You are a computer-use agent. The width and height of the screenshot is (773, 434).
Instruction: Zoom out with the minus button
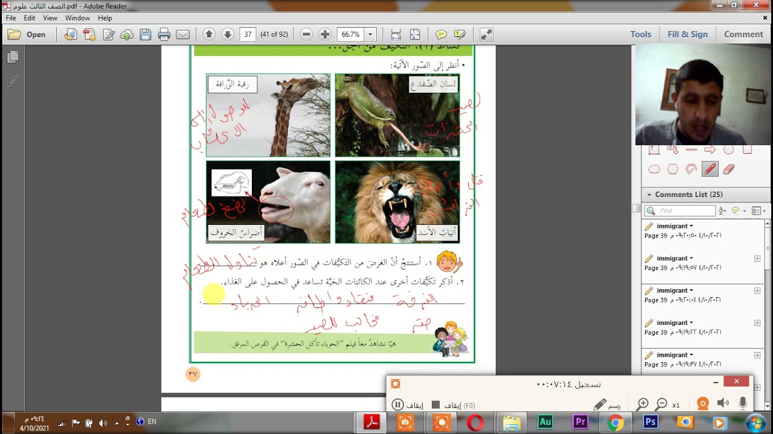point(306,34)
